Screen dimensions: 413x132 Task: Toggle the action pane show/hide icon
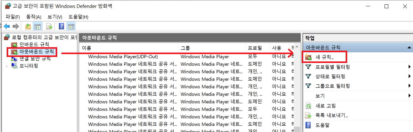pos(71,27)
